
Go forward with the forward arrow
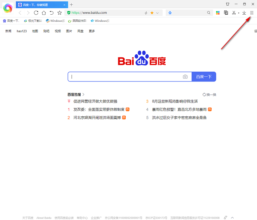28,13
